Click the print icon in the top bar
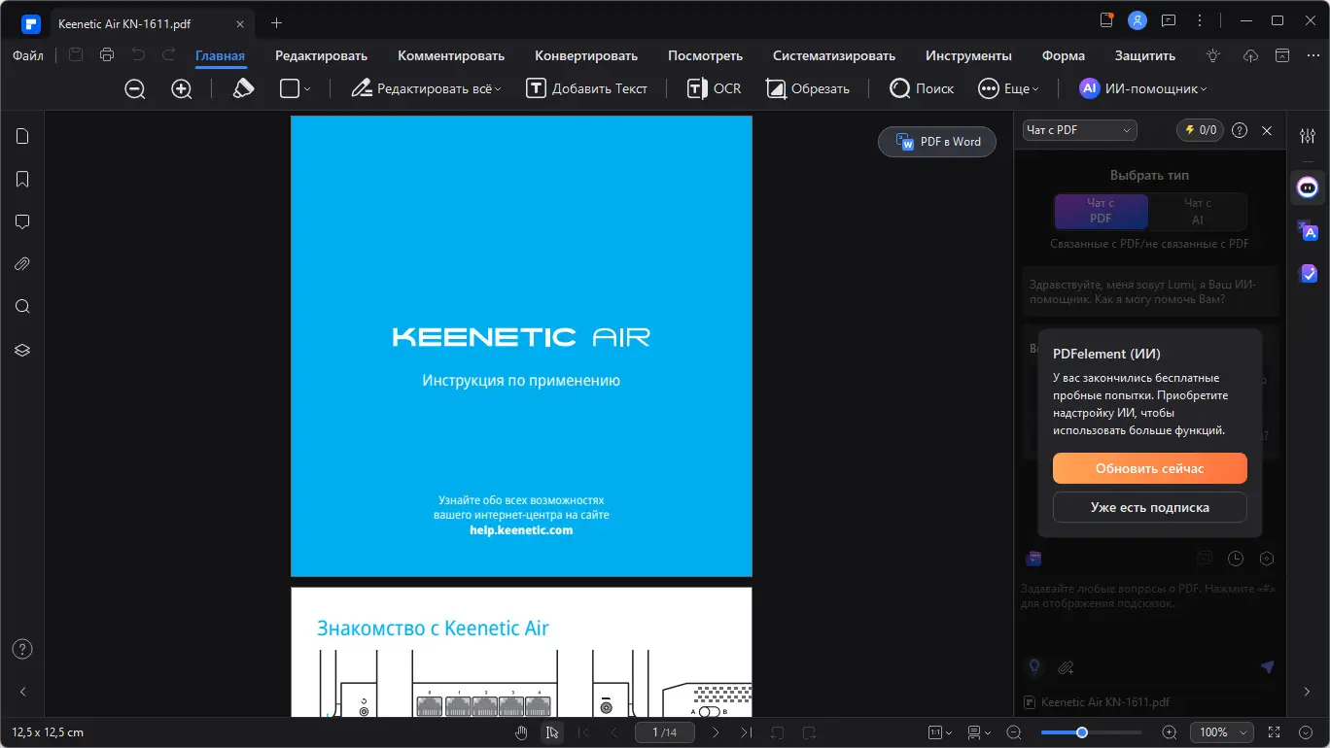The width and height of the screenshot is (1330, 748). click(107, 55)
